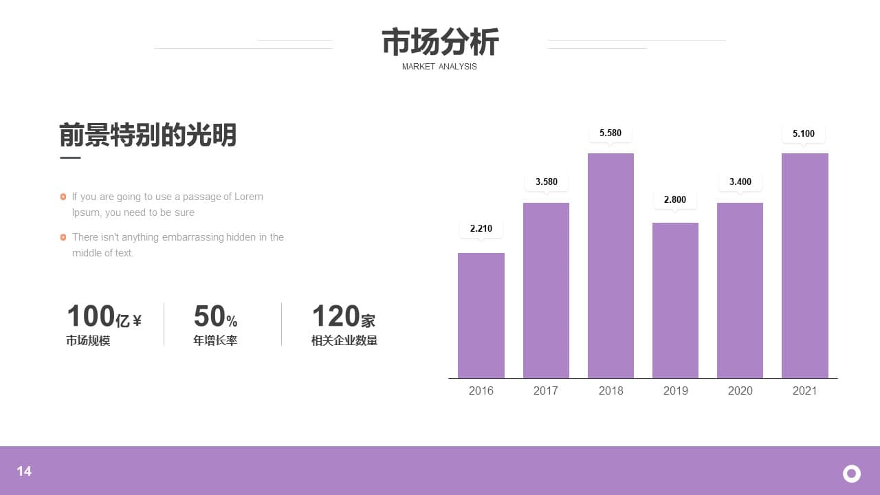Click the 3.580 data label
The width and height of the screenshot is (880, 495).
coord(547,181)
